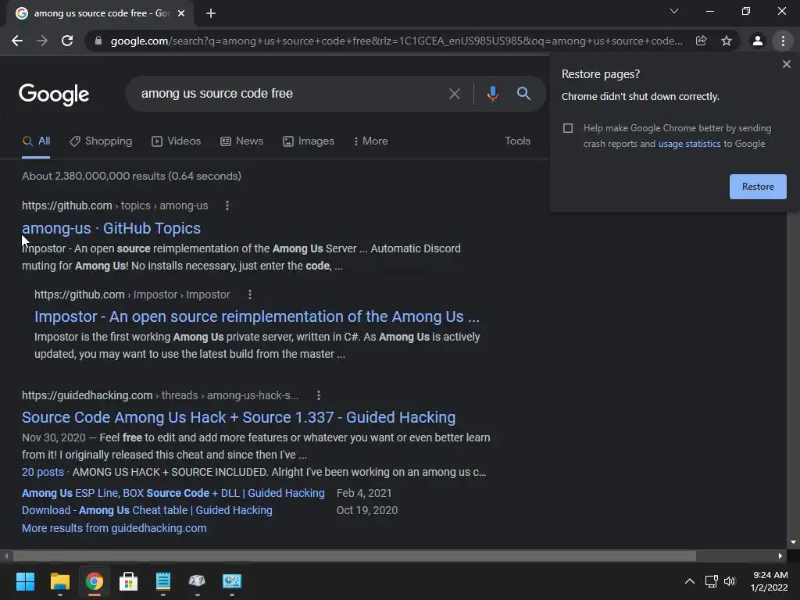The image size is (800, 600).
Task: Open the three-dot menu for Impostor result
Action: pyautogui.click(x=249, y=295)
